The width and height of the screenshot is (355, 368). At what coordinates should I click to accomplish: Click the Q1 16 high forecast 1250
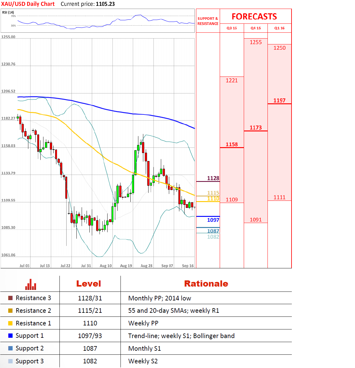click(x=280, y=48)
